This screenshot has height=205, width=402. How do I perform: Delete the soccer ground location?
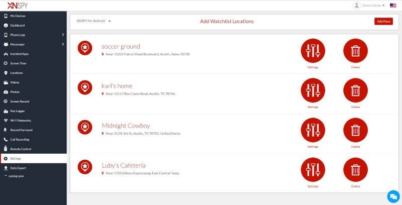click(355, 51)
